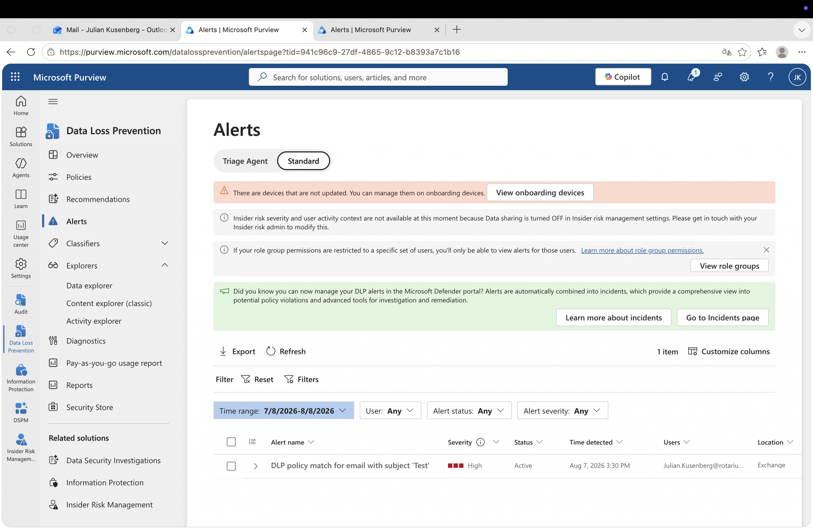Dismiss the role group permissions notice

pos(766,250)
